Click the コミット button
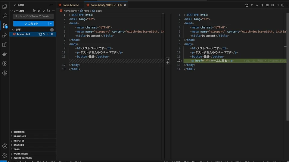289x162 pixels. pos(31,23)
